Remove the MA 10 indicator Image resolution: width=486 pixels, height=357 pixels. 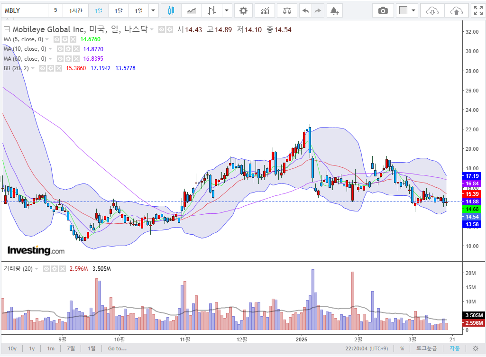(76, 49)
